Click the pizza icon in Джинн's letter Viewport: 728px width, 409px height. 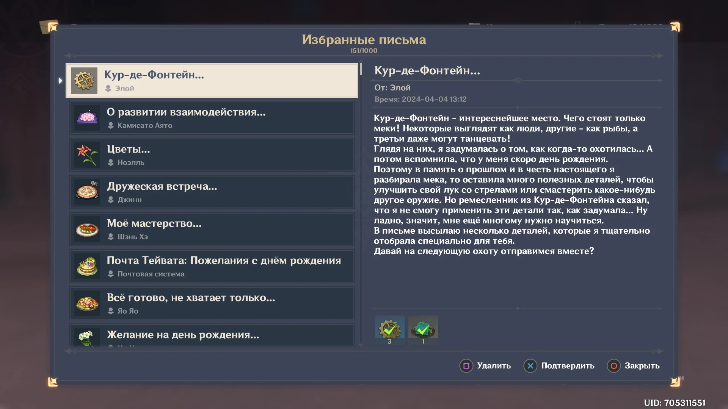[87, 192]
